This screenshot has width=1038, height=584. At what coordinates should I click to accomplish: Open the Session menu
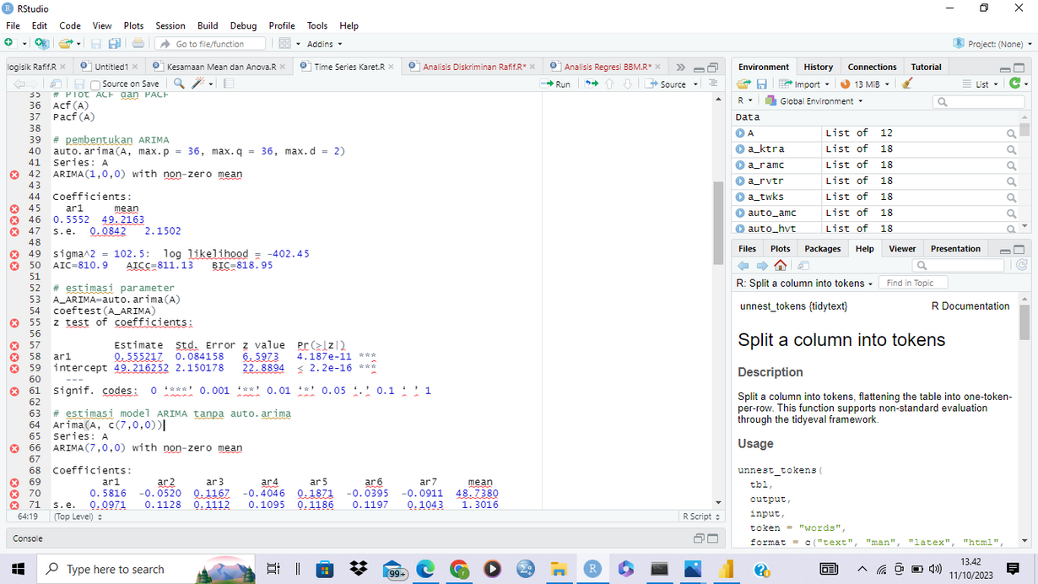(x=170, y=25)
